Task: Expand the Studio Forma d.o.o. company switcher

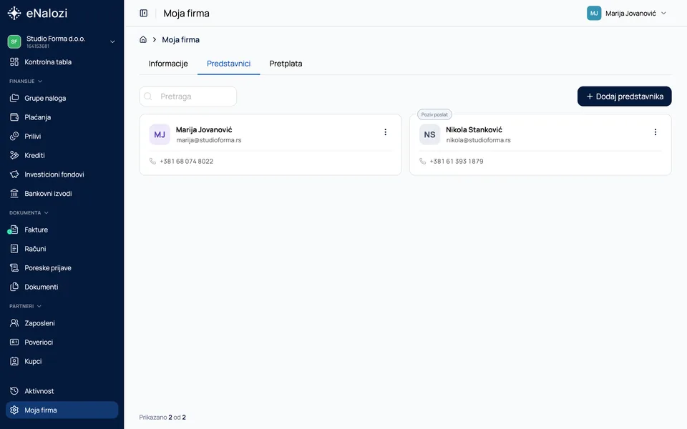Action: click(x=112, y=41)
